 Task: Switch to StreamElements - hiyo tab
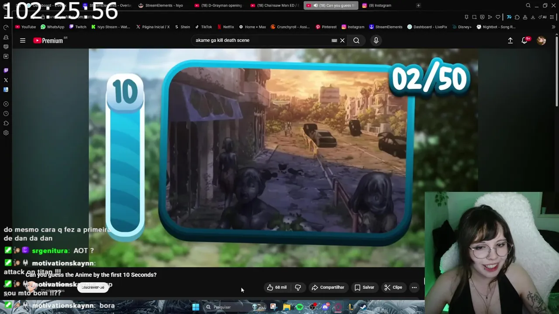point(161,5)
